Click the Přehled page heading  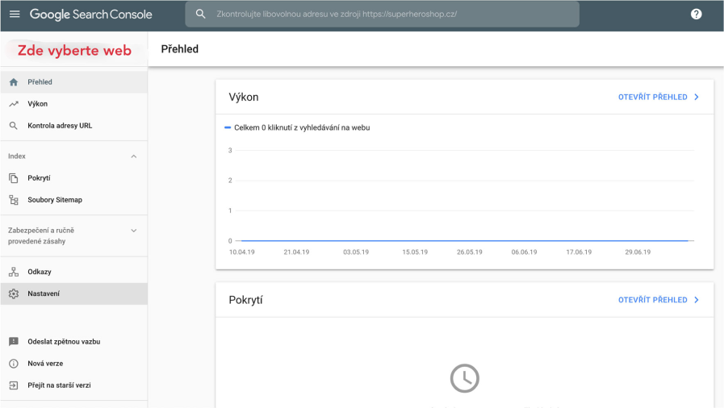tap(180, 49)
